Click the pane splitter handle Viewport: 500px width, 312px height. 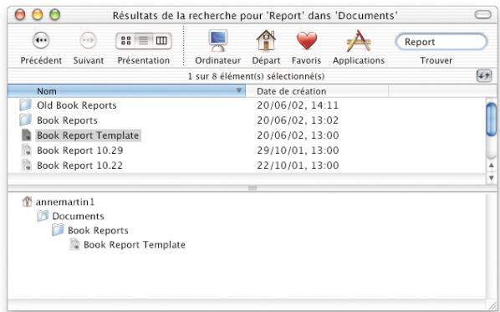253,188
